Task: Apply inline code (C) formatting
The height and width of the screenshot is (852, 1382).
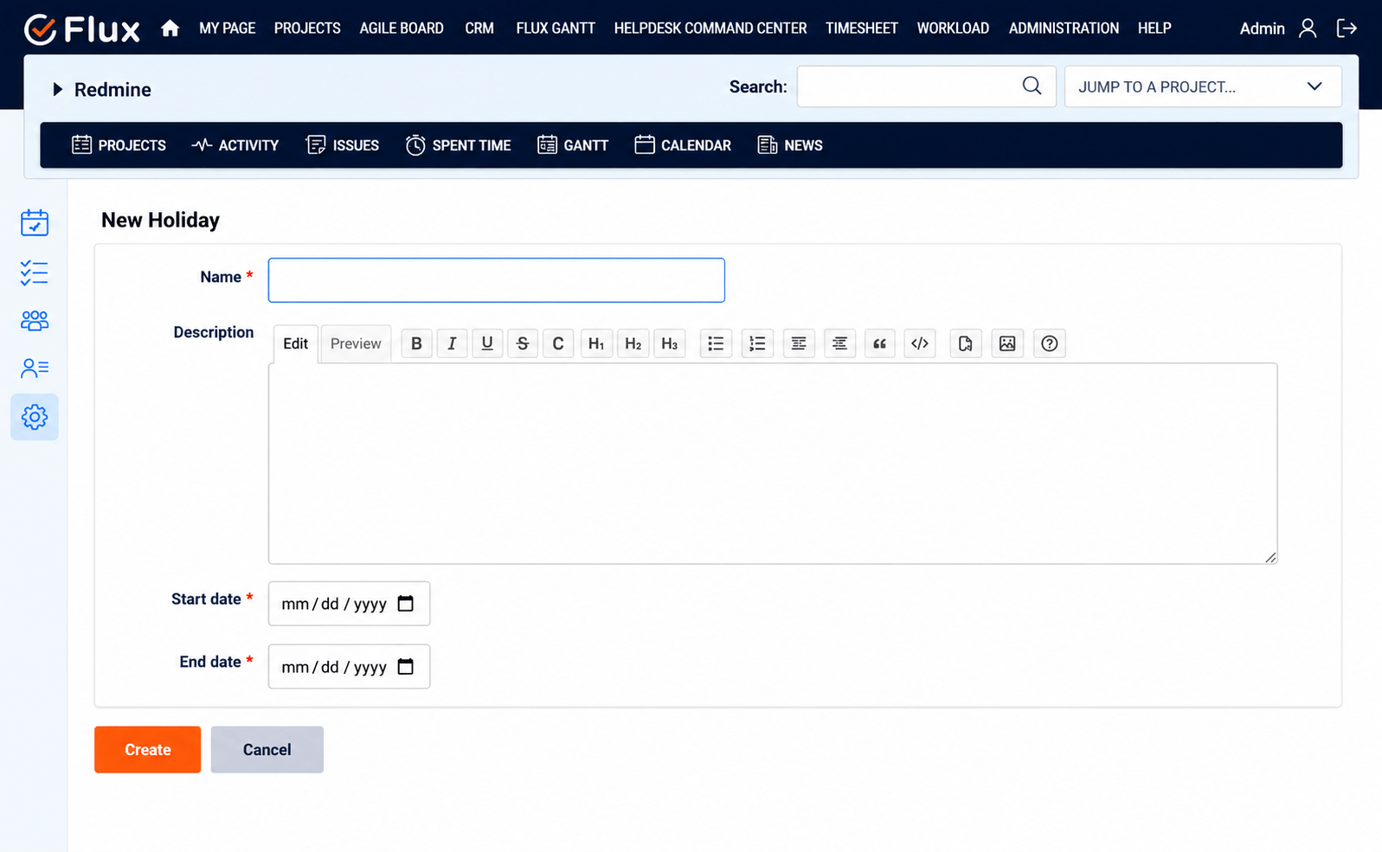Action: [x=558, y=343]
